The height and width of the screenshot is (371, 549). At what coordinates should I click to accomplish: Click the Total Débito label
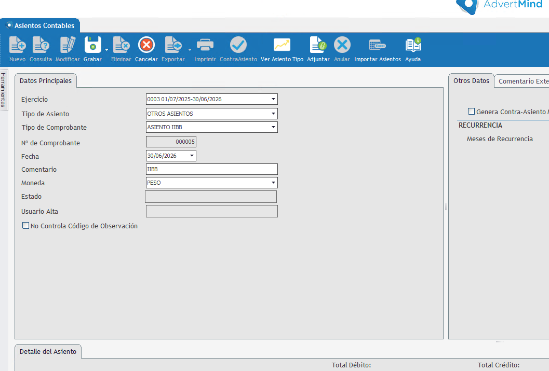point(351,365)
